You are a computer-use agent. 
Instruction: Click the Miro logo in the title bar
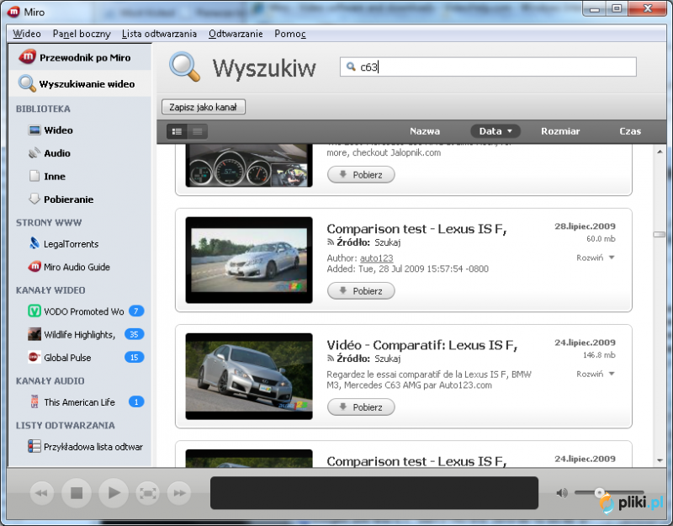pyautogui.click(x=14, y=12)
